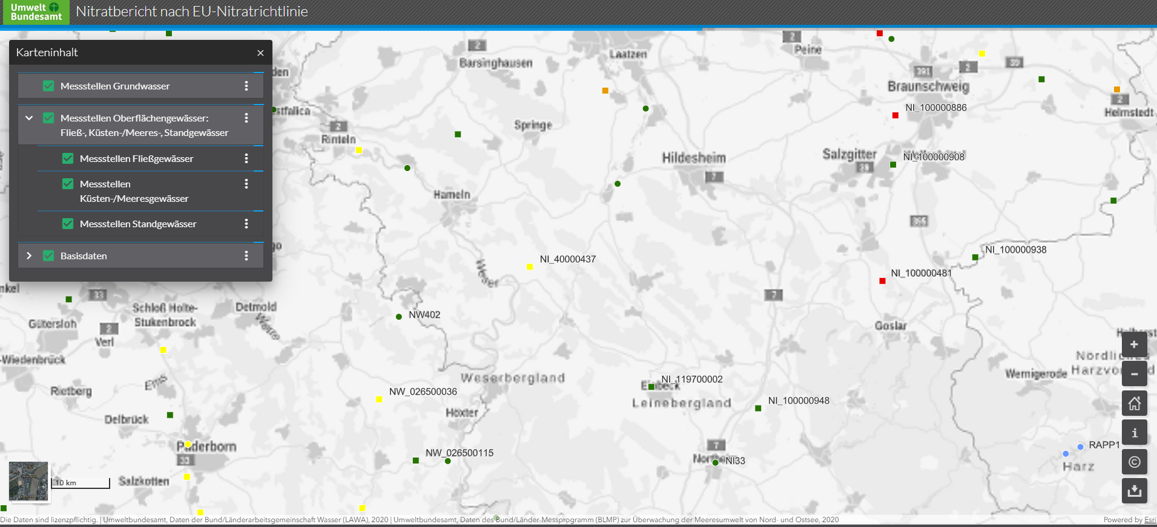Open the info button on the map
This screenshot has width=1157, height=527.
pos(1134,433)
